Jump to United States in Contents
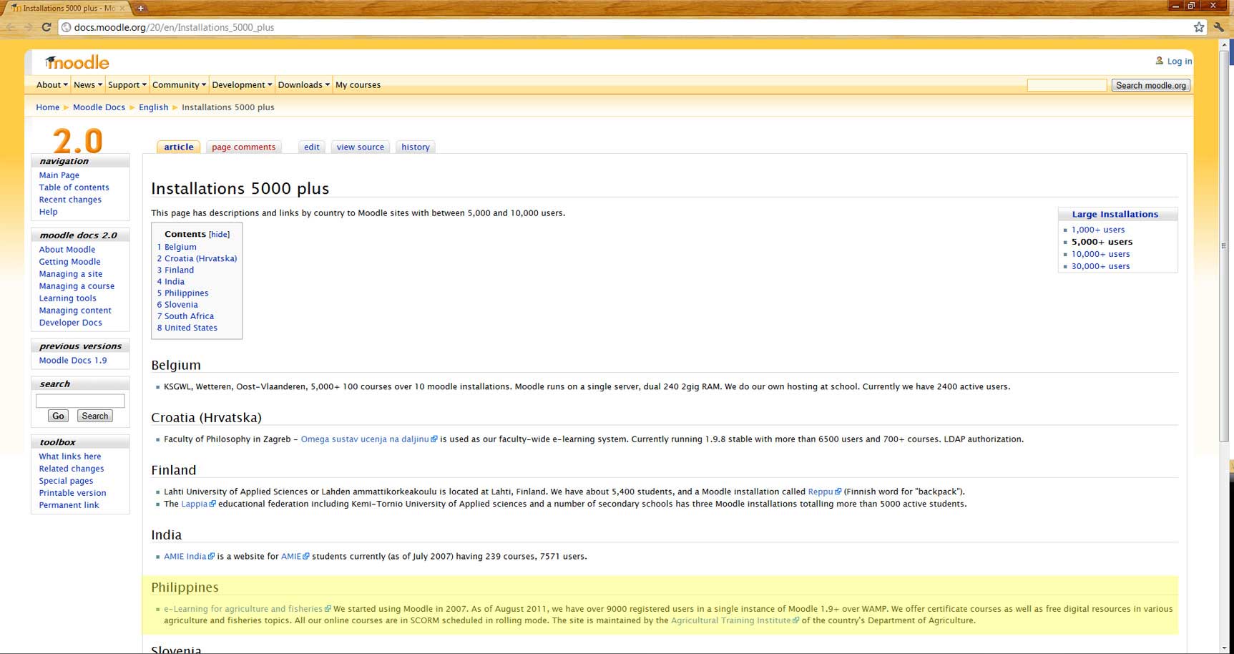This screenshot has height=654, width=1234. pos(187,328)
